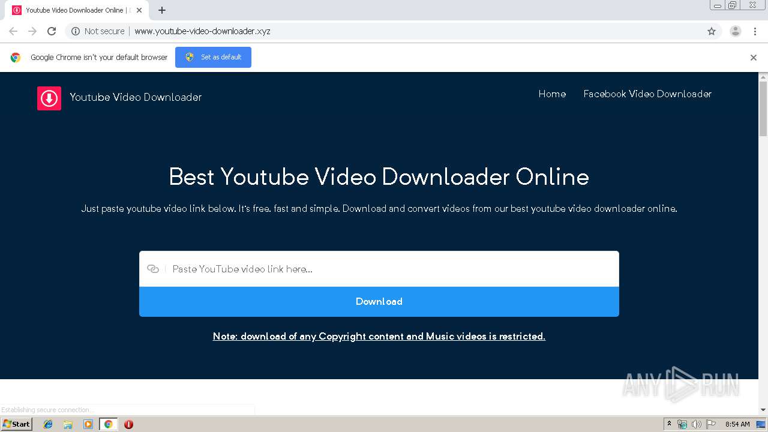Open the Windows Start menu
This screenshot has width=768, height=432.
tap(16, 424)
